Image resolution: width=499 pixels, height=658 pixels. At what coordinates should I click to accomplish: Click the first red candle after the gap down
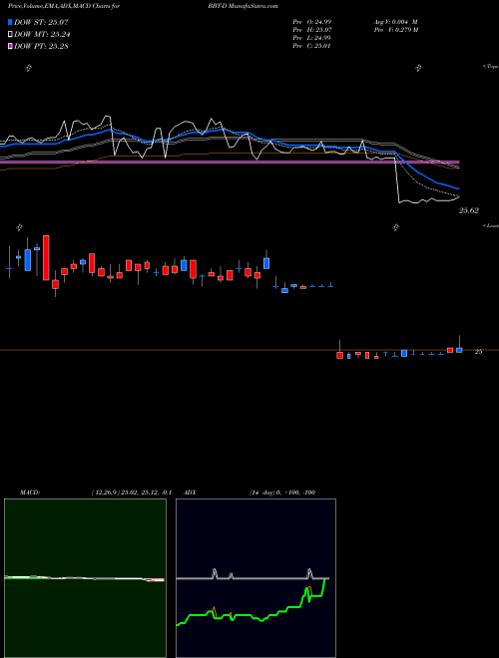pos(339,355)
